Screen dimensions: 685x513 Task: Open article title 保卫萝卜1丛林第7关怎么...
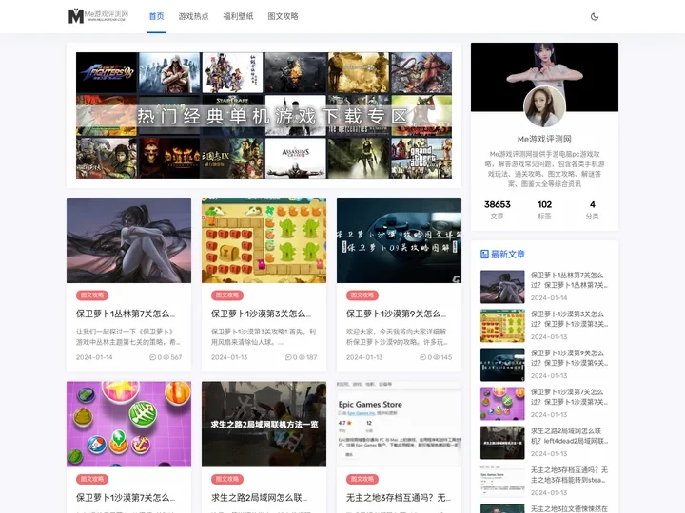coord(126,313)
